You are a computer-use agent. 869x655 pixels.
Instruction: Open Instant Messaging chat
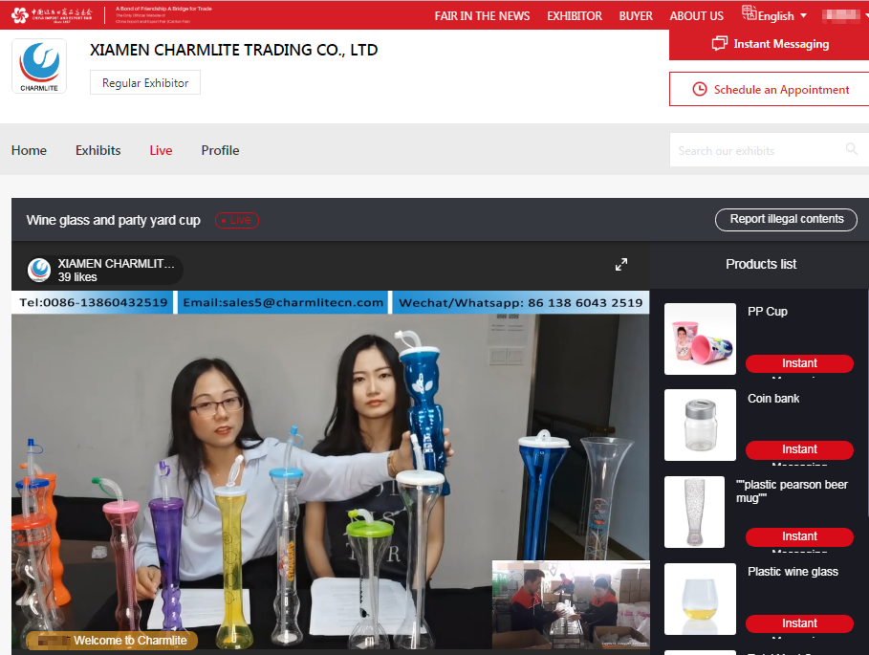point(769,44)
